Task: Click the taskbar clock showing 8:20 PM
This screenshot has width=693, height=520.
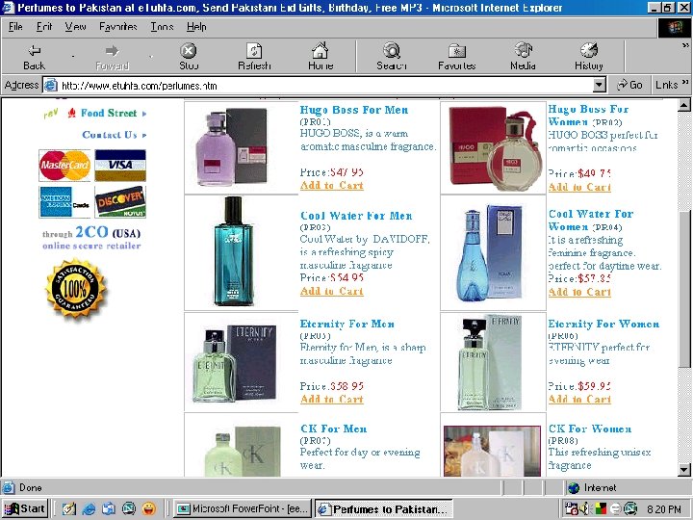Action: coord(664,509)
